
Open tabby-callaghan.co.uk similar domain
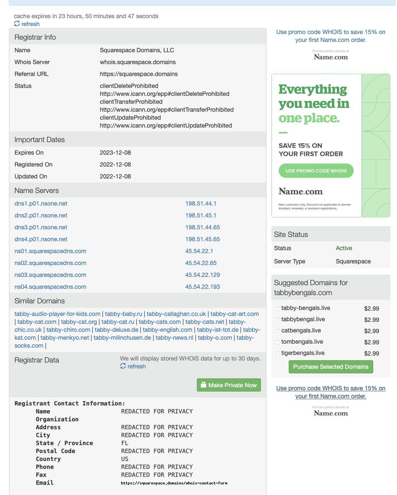(x=176, y=314)
